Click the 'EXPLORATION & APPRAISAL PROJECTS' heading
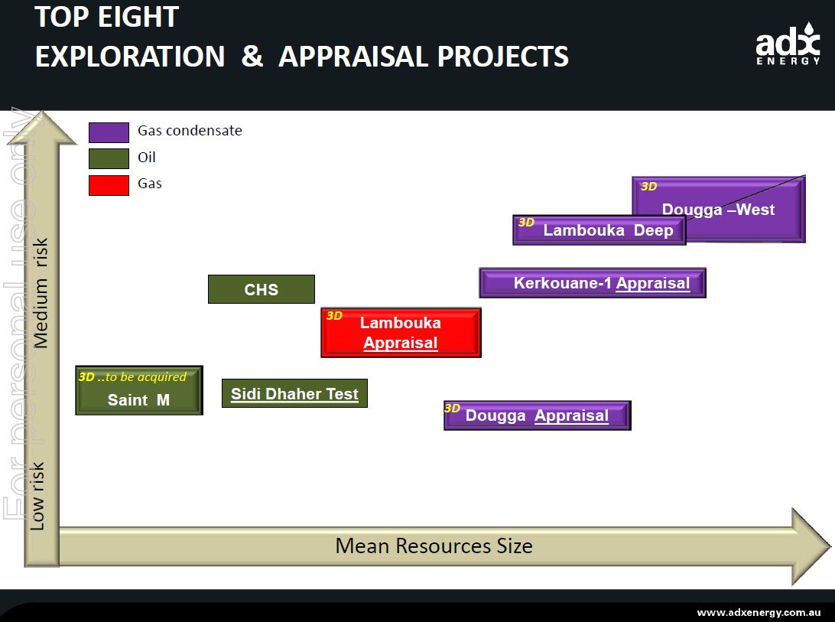The image size is (835, 622). click(302, 57)
